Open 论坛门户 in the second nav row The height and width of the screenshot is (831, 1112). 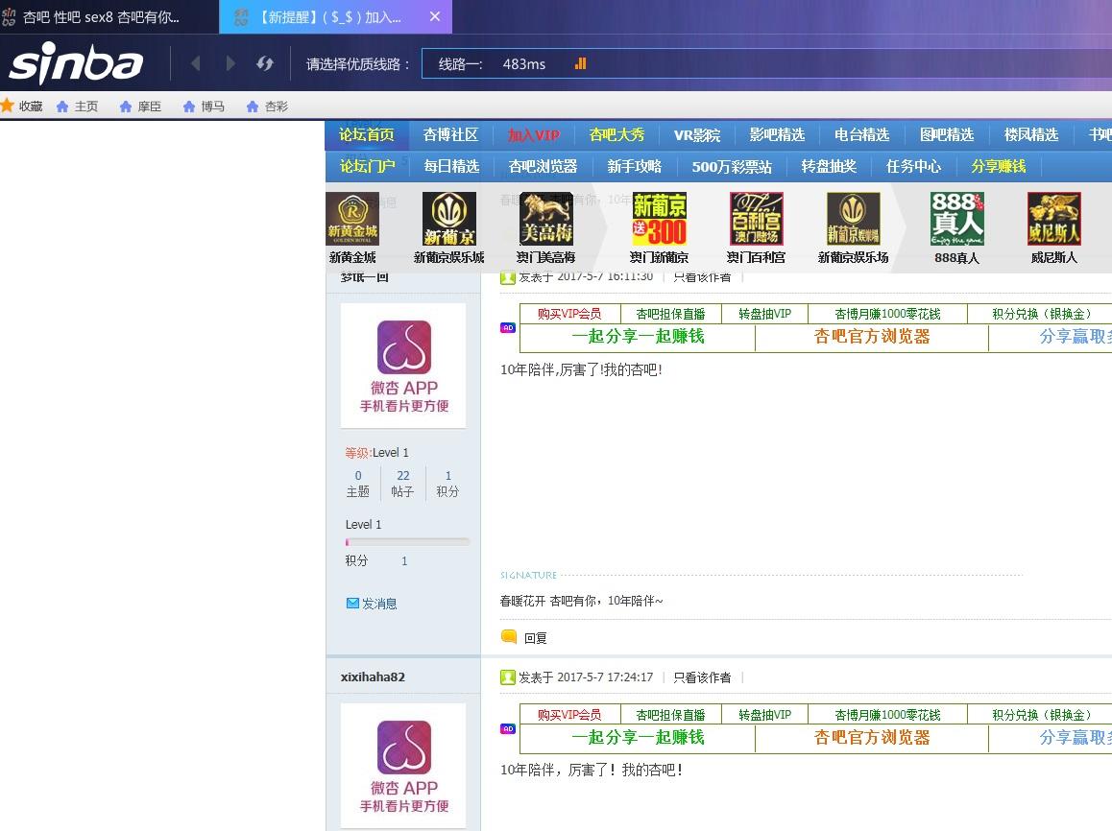click(368, 166)
